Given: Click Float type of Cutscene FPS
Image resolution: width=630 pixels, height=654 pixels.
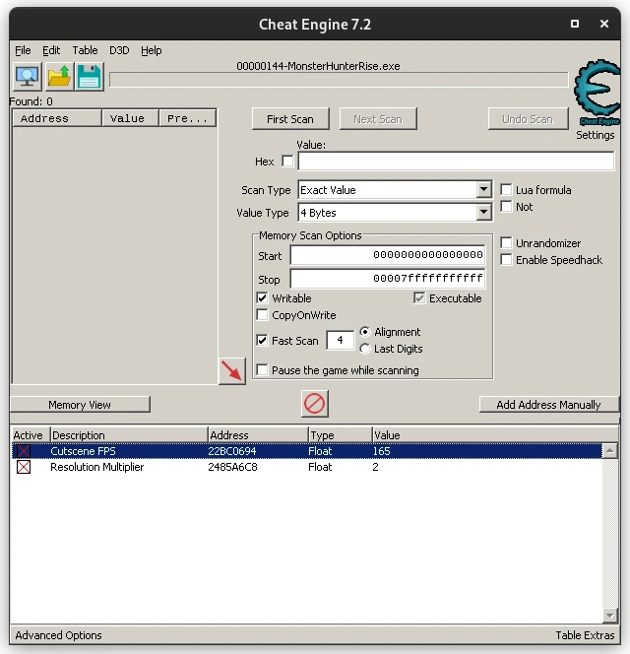Looking at the screenshot, I should [x=320, y=451].
